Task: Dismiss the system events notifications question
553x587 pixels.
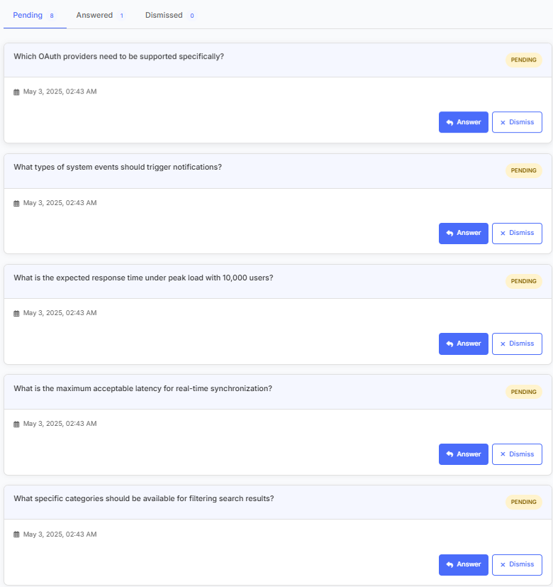Action: (x=517, y=233)
